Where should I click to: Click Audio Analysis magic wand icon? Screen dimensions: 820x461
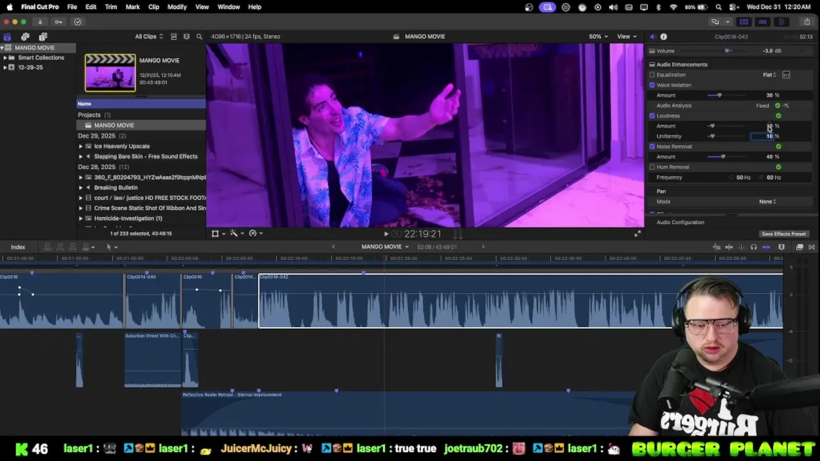786,106
